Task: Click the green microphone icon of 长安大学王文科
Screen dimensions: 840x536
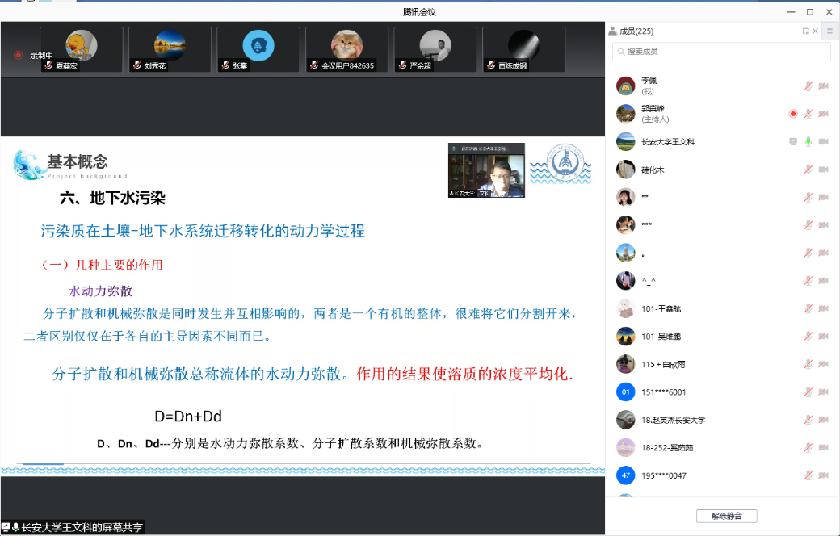Action: (808, 141)
